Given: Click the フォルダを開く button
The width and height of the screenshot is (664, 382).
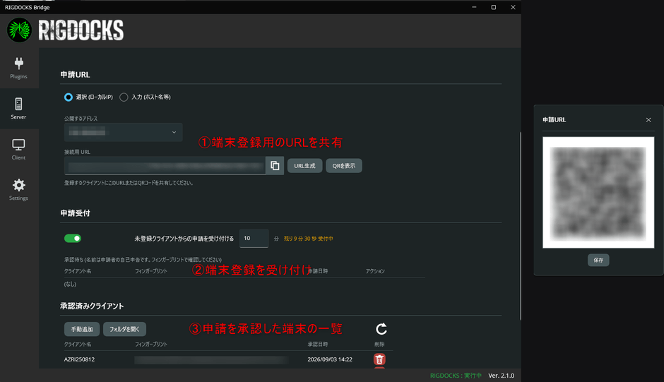Looking at the screenshot, I should click(x=124, y=329).
